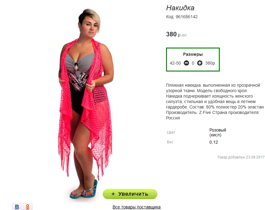Click the Розовый (кисл) color value
Viewport: 265px width, 210px height.
pos(218,132)
